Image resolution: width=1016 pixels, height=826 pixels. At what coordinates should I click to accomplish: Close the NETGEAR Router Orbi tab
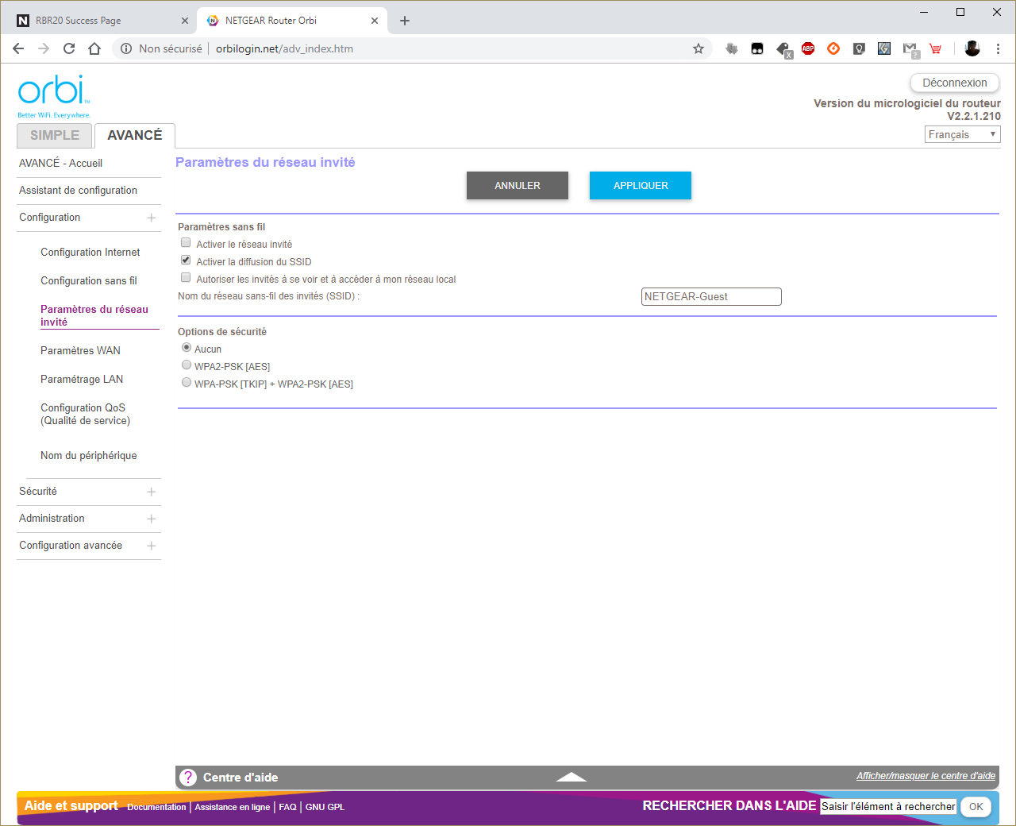[375, 21]
